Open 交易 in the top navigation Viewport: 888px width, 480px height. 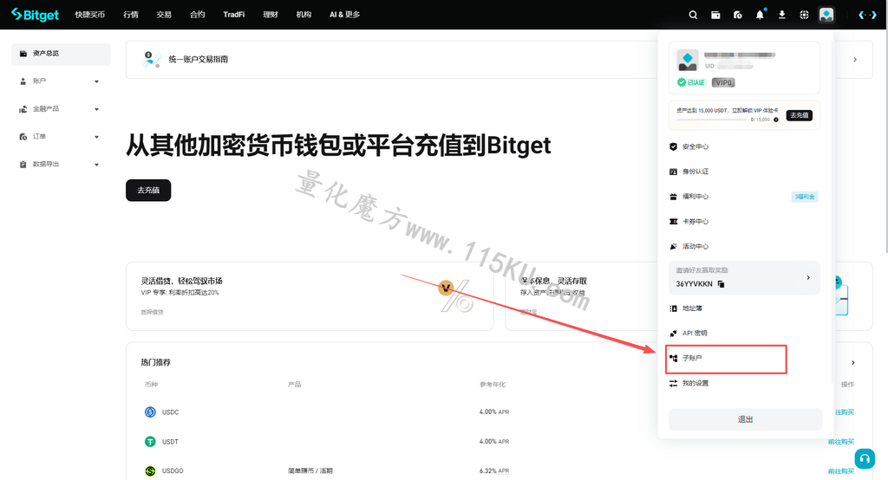164,15
